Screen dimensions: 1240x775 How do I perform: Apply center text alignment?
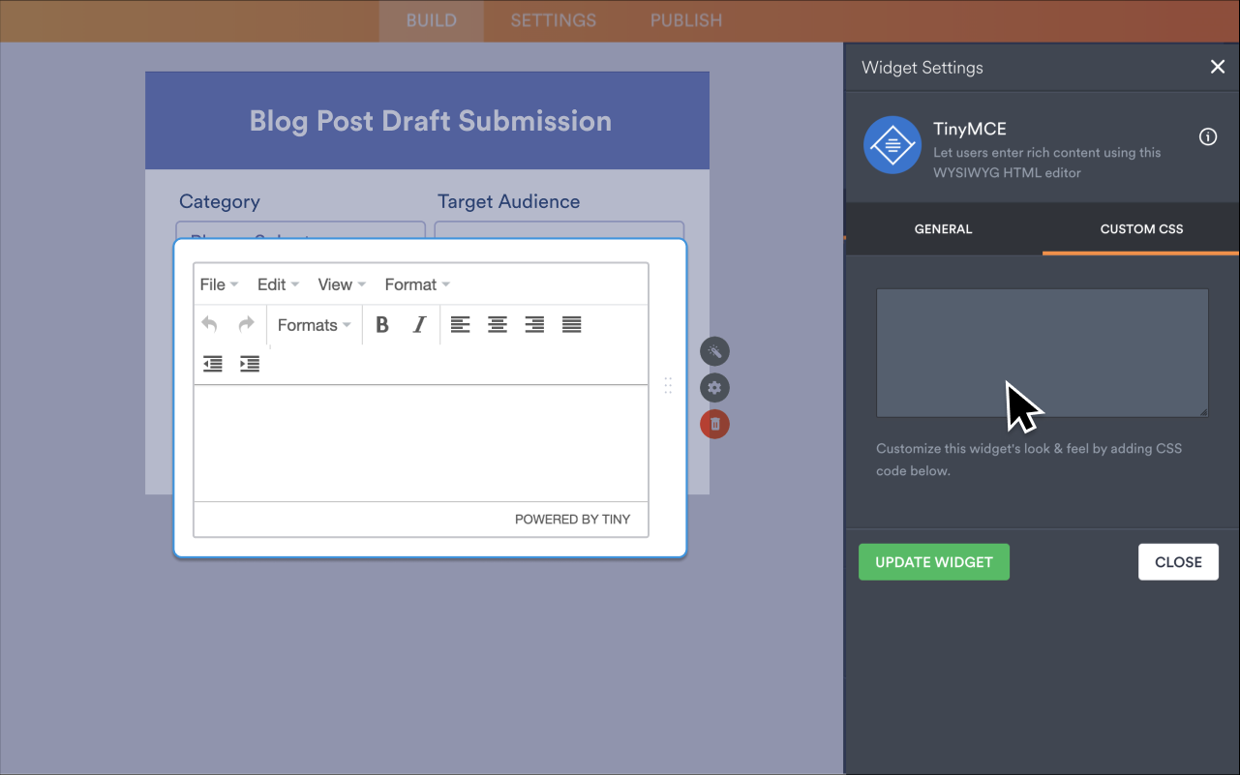tap(497, 324)
